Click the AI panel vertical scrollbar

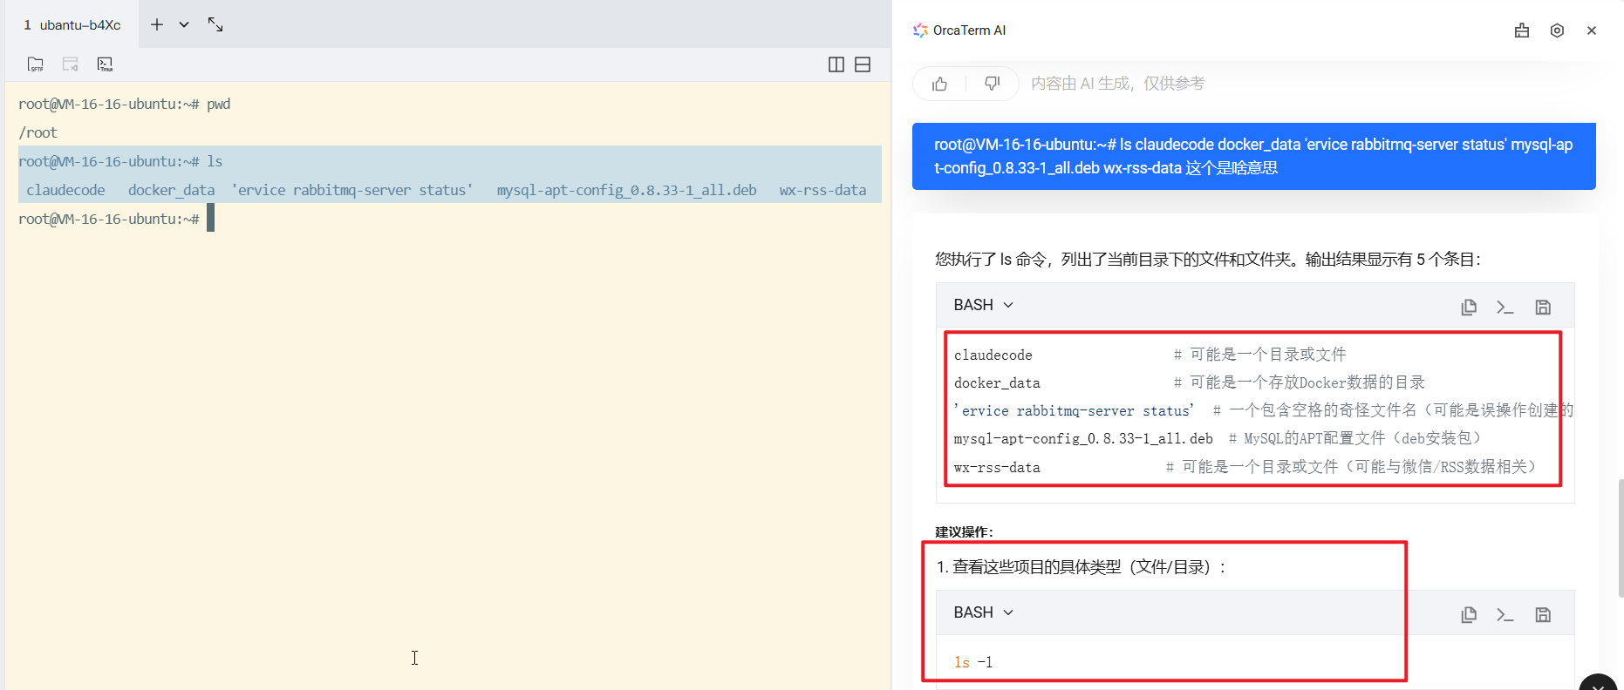1621,538
